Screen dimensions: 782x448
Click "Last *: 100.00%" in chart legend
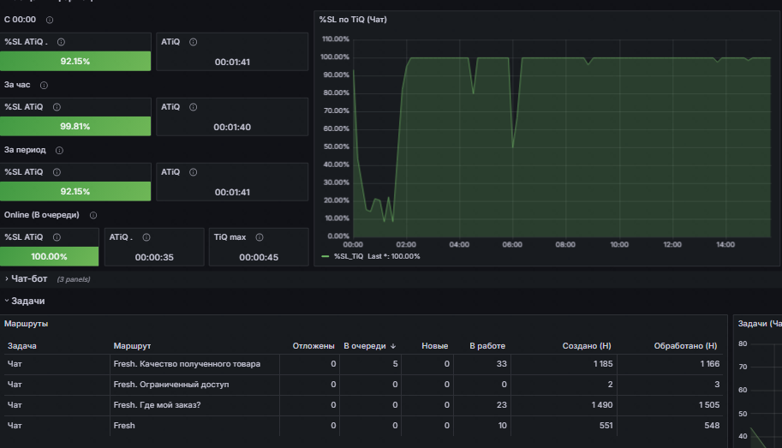[393, 256]
